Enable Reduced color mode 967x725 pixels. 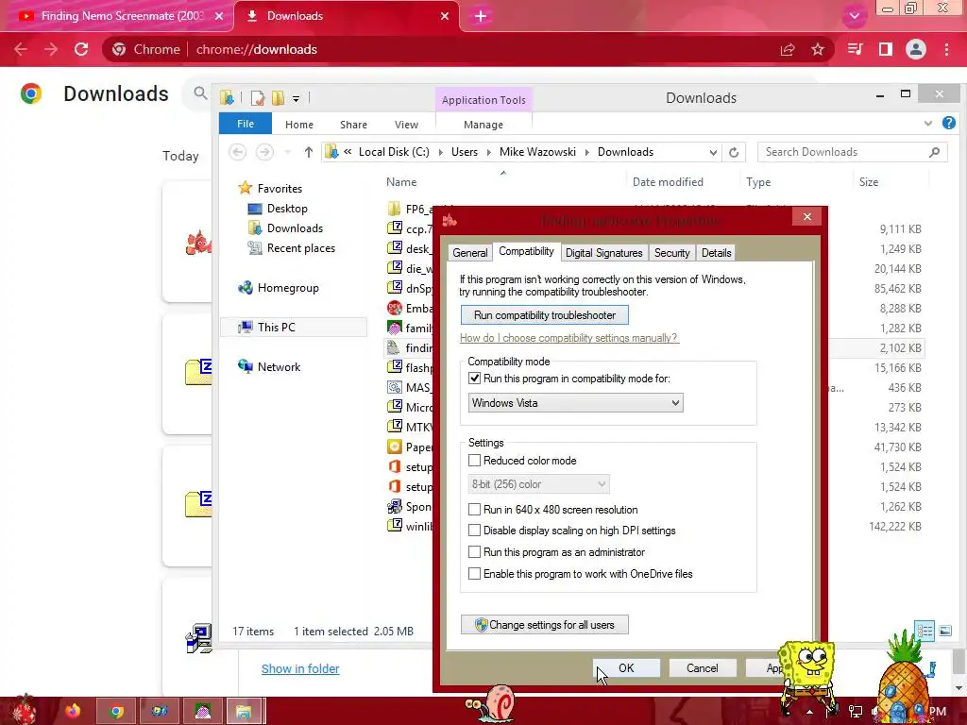tap(474, 461)
